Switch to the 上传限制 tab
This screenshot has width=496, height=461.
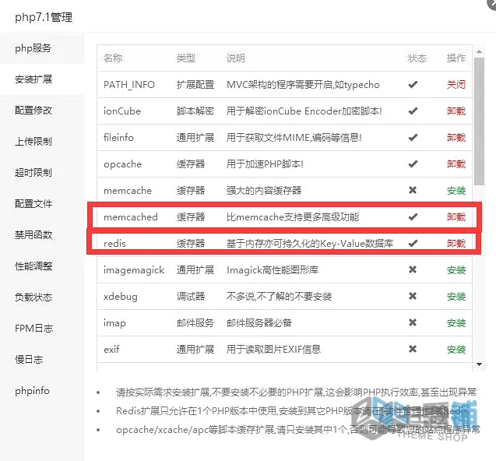(42, 142)
